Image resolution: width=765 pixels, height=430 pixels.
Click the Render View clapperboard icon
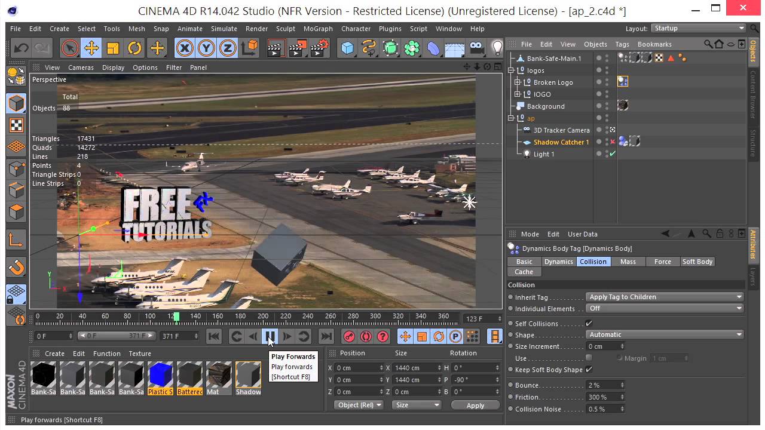point(276,48)
